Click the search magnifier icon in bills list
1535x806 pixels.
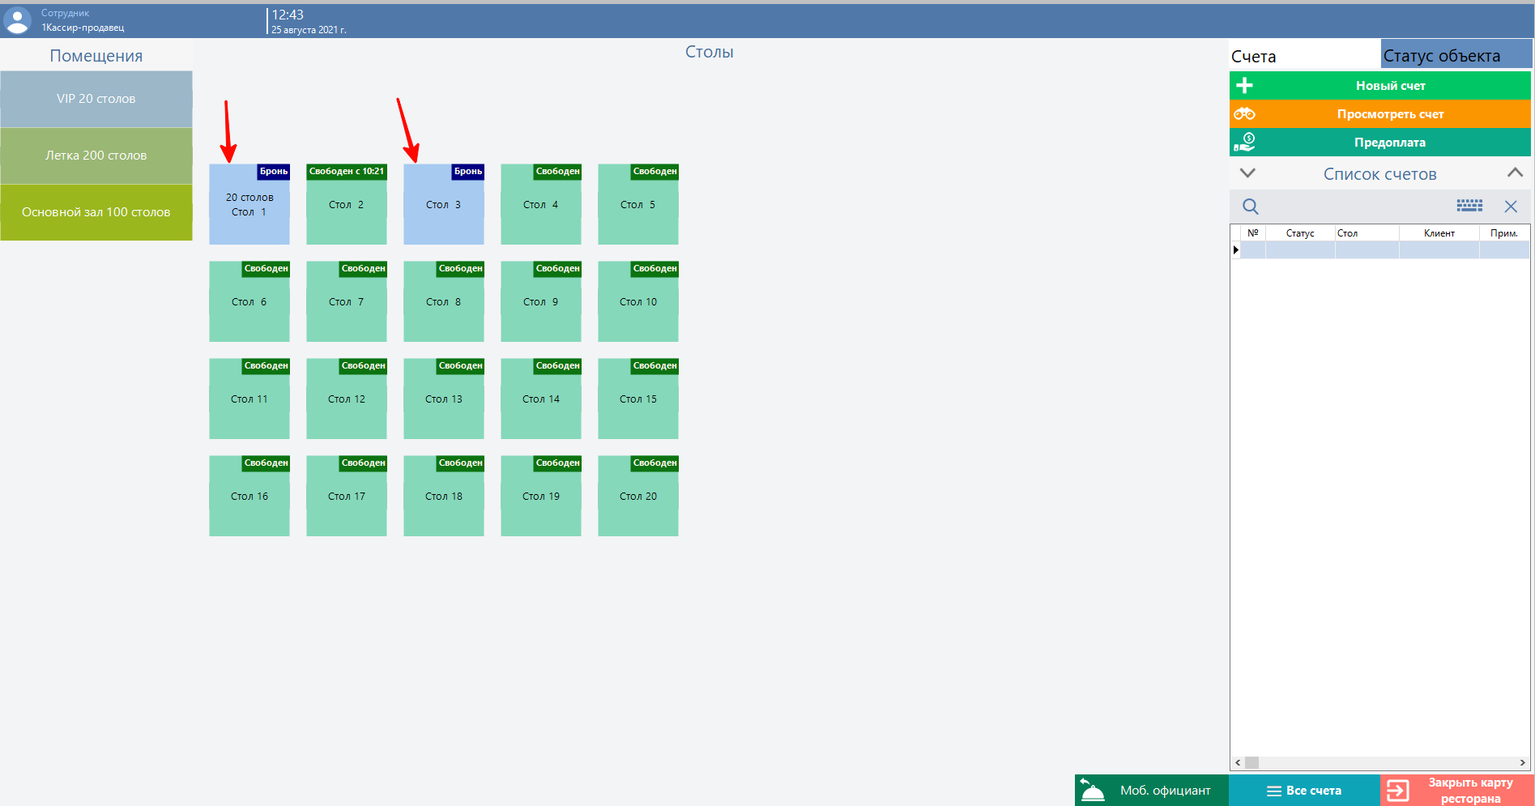pos(1251,207)
